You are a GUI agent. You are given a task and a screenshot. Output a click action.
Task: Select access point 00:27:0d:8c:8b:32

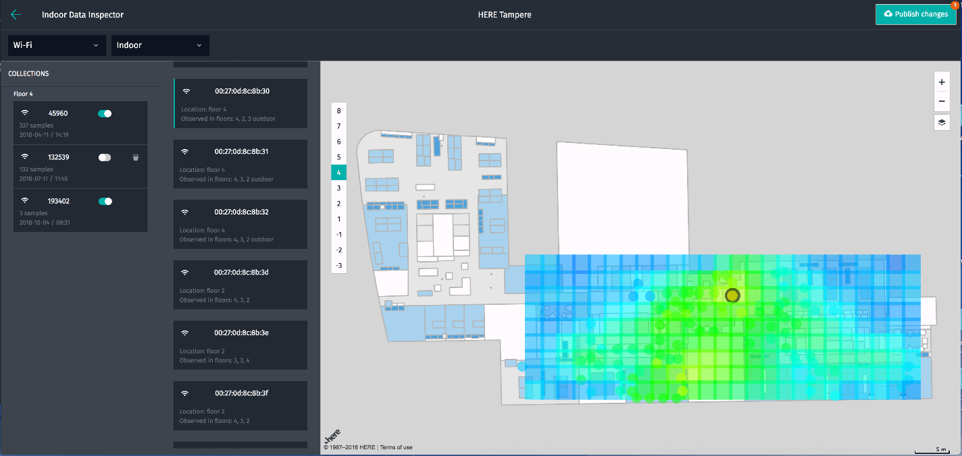click(240, 225)
